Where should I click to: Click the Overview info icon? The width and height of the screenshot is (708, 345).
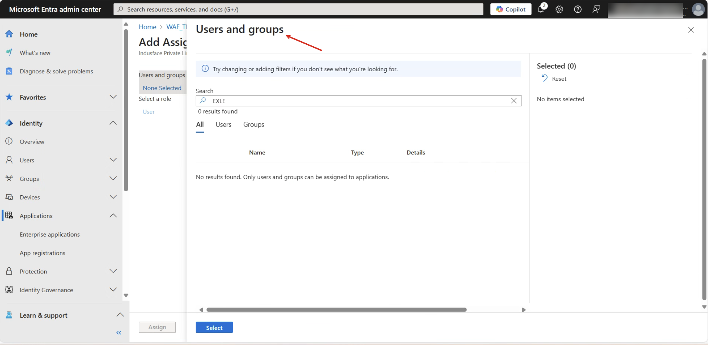point(9,141)
